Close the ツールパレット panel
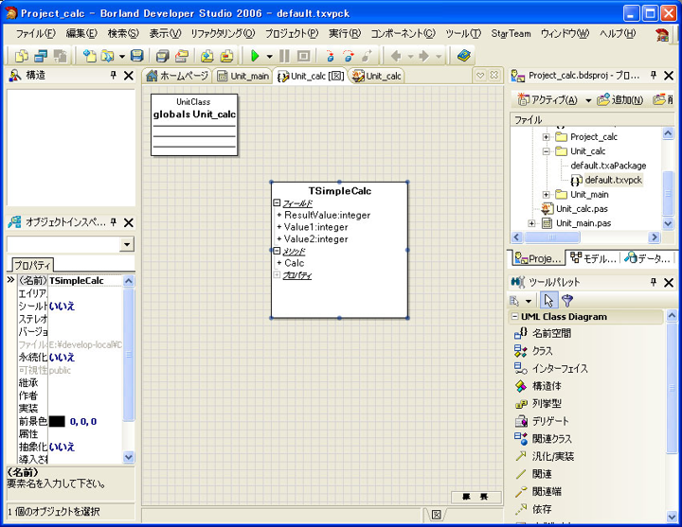Image resolution: width=682 pixels, height=527 pixels. (669, 282)
